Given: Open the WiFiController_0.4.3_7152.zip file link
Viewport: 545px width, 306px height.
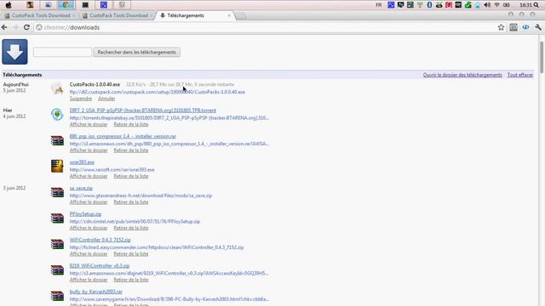Looking at the screenshot, I should (100, 240).
